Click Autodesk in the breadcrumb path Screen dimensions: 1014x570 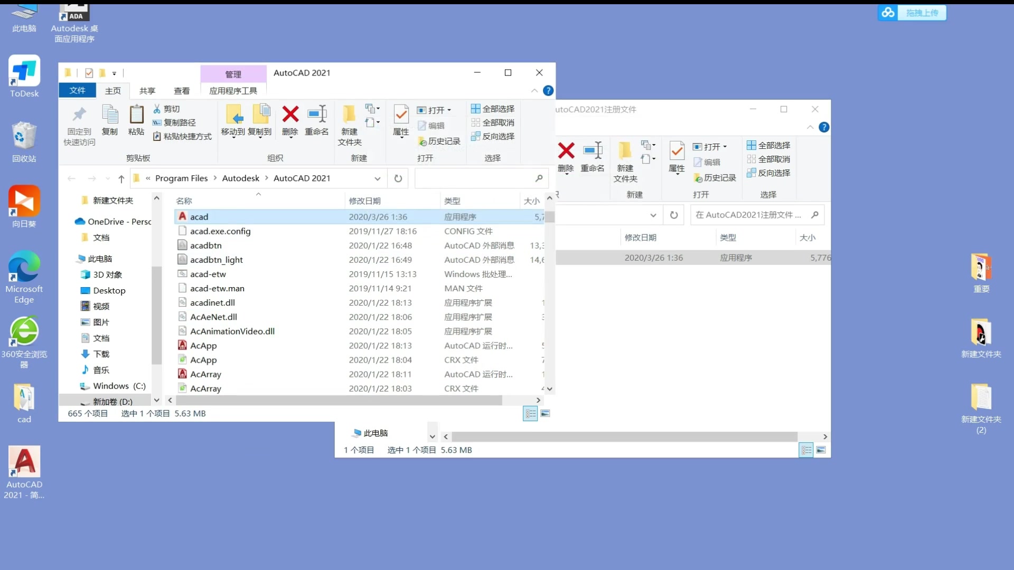[x=241, y=178]
